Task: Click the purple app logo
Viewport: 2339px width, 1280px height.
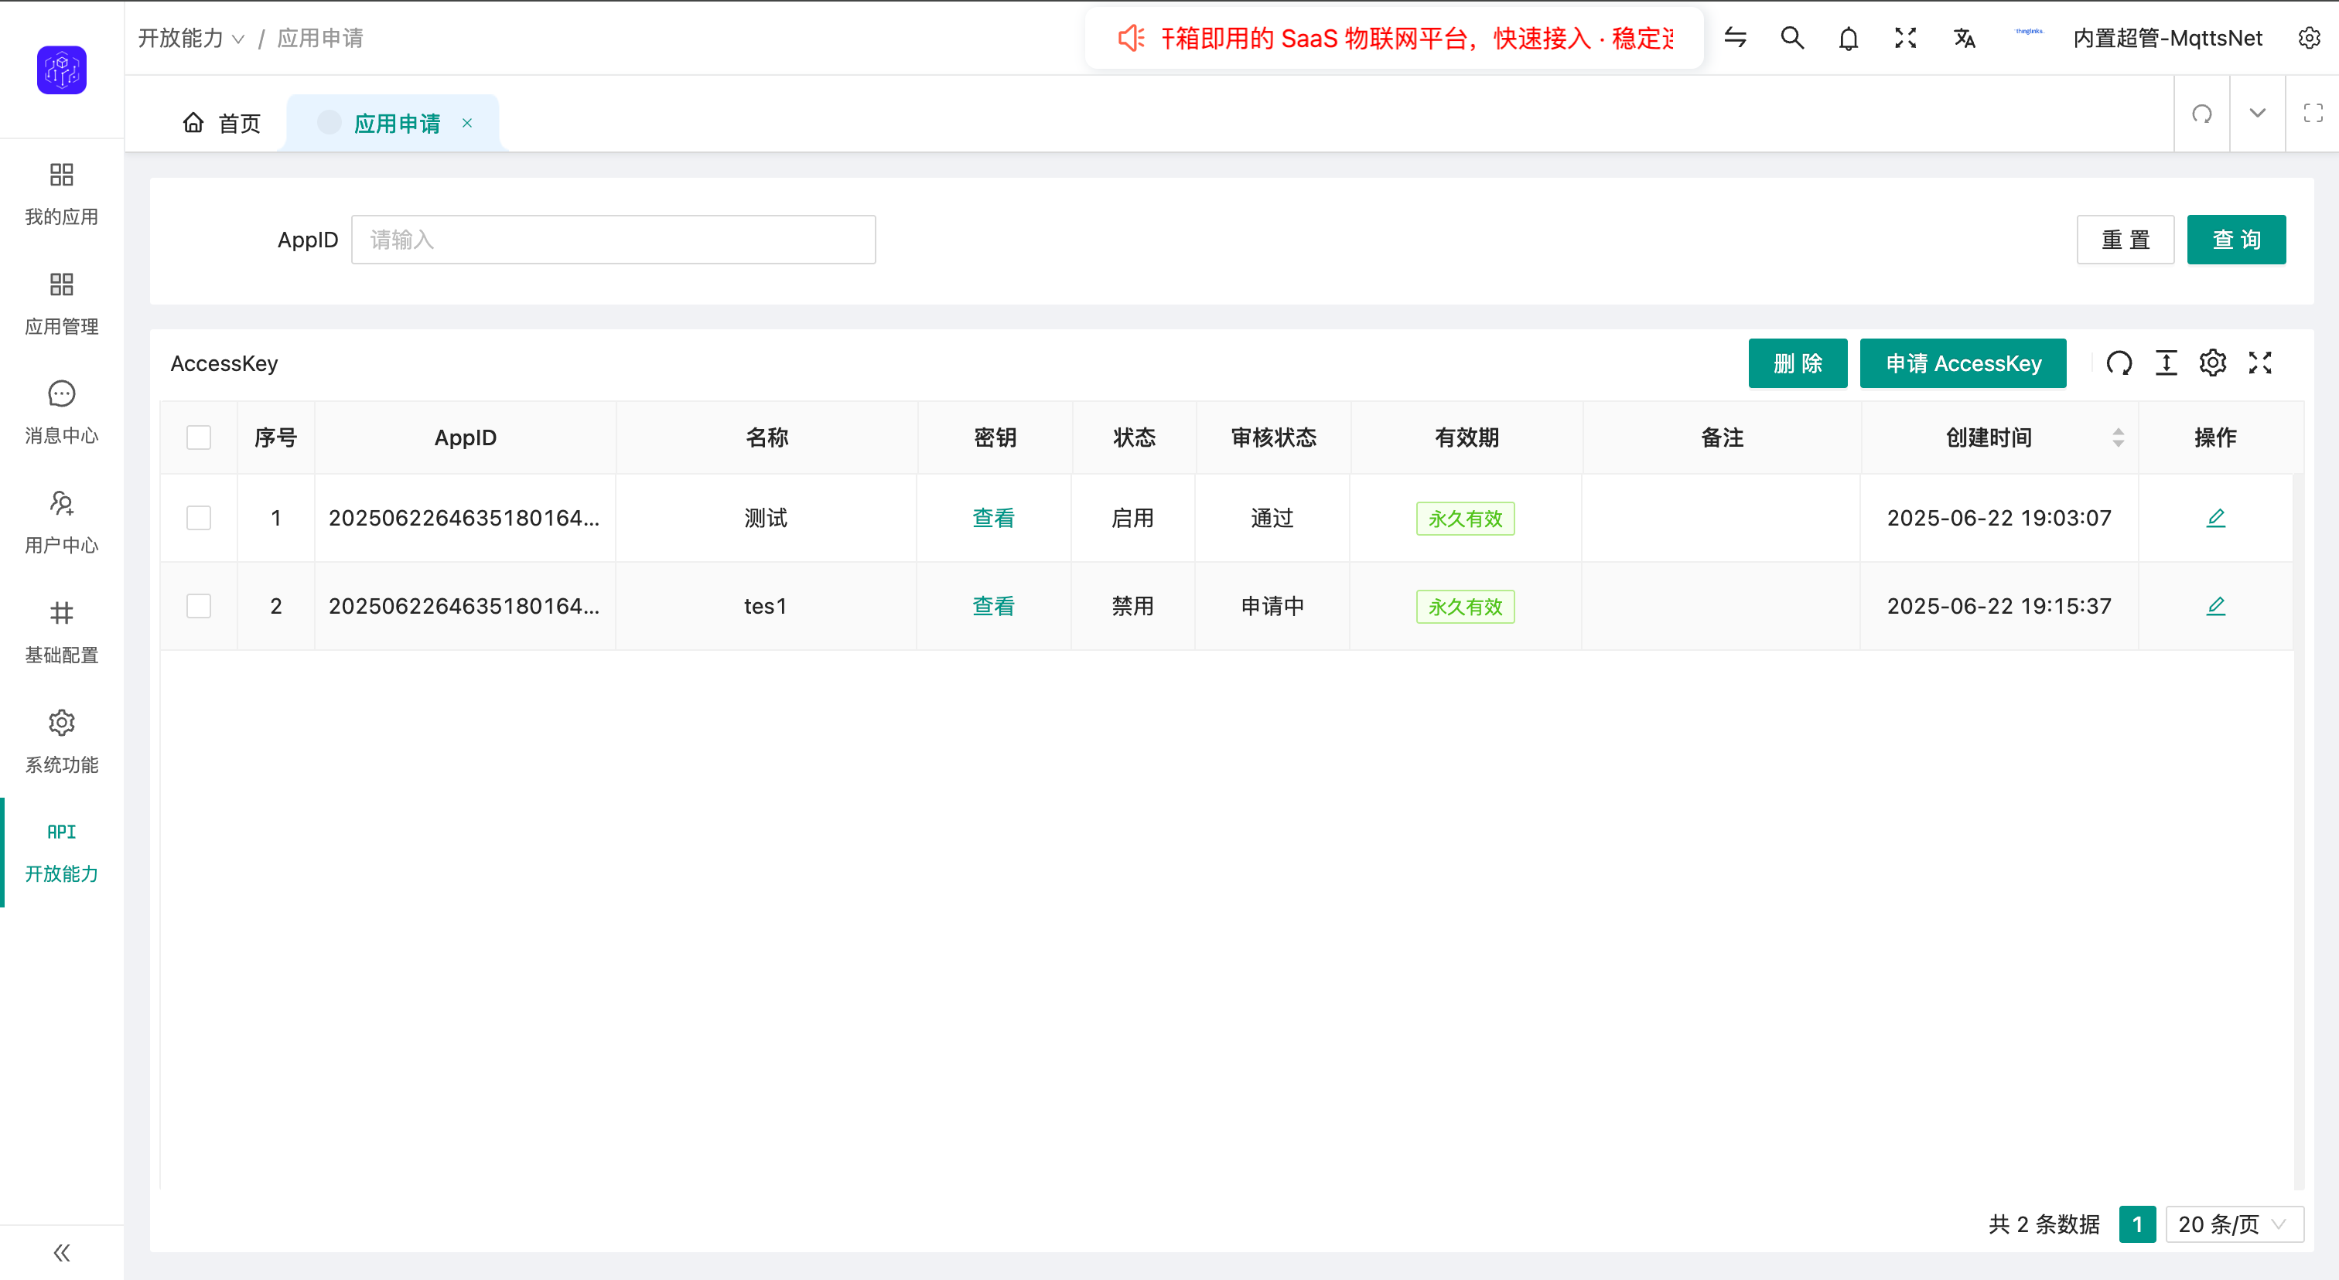Action: (x=62, y=70)
